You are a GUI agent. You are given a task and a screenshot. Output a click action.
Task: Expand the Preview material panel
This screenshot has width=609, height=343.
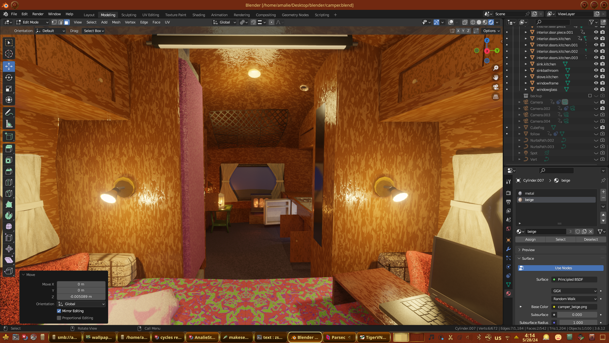[x=528, y=250]
